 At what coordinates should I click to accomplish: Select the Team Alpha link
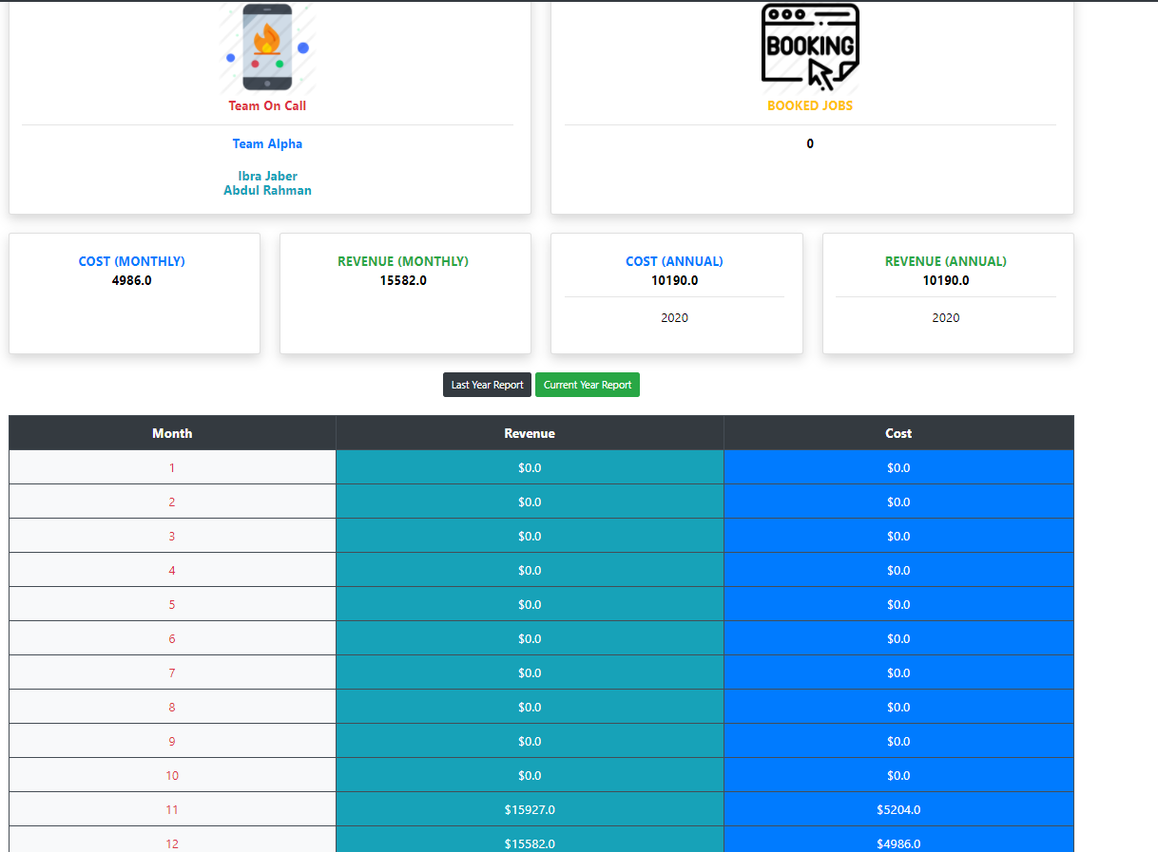(x=267, y=143)
